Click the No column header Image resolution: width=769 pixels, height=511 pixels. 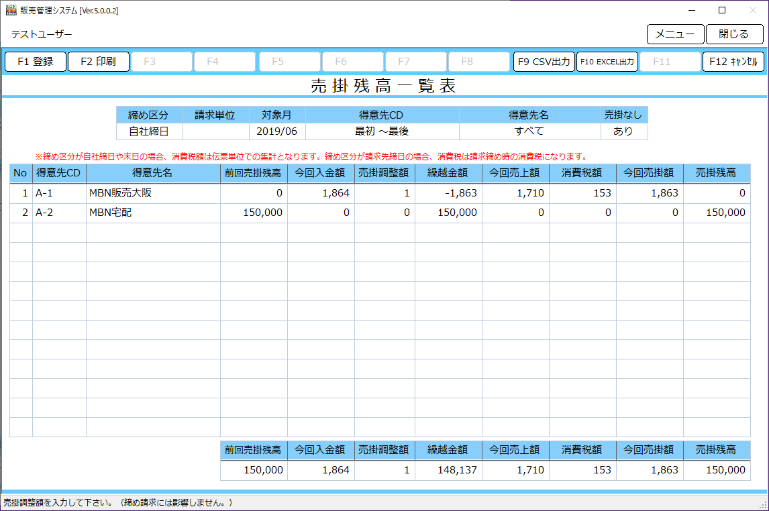(x=21, y=173)
